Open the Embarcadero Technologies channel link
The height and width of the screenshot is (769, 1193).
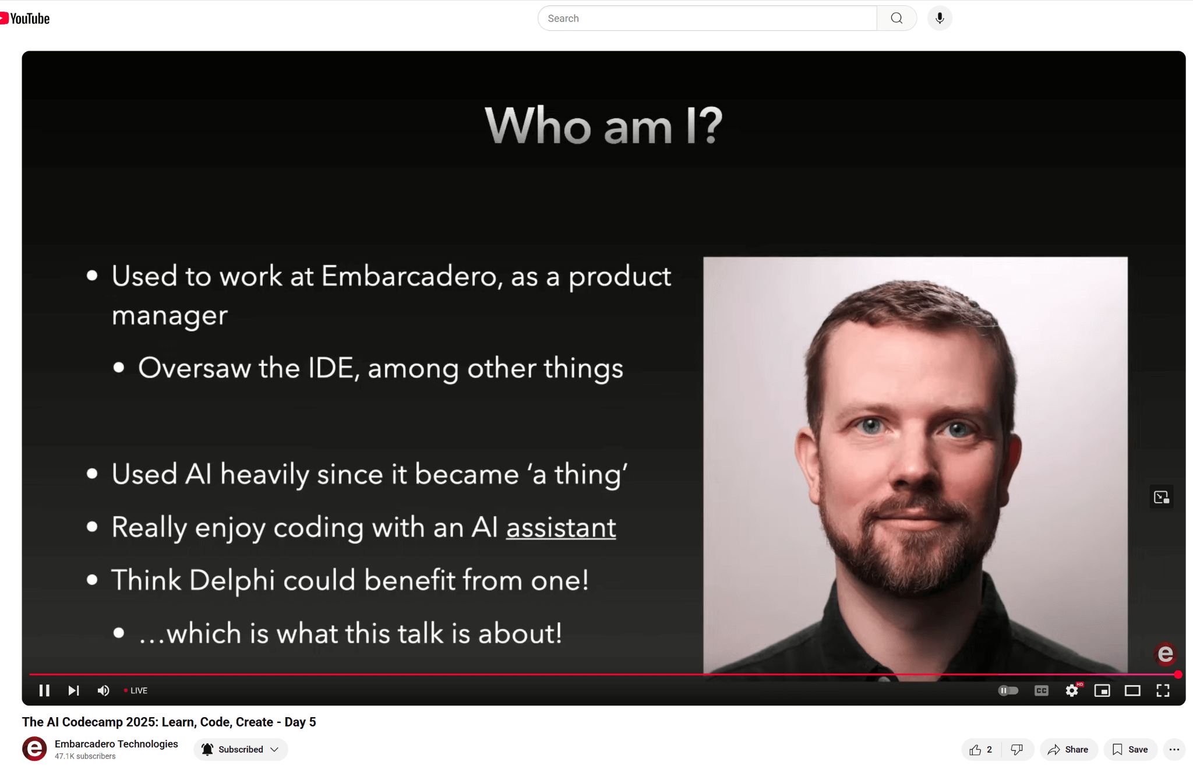point(117,744)
